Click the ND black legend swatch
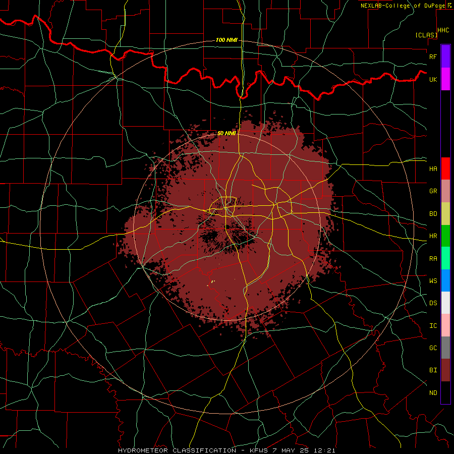 tap(445, 392)
